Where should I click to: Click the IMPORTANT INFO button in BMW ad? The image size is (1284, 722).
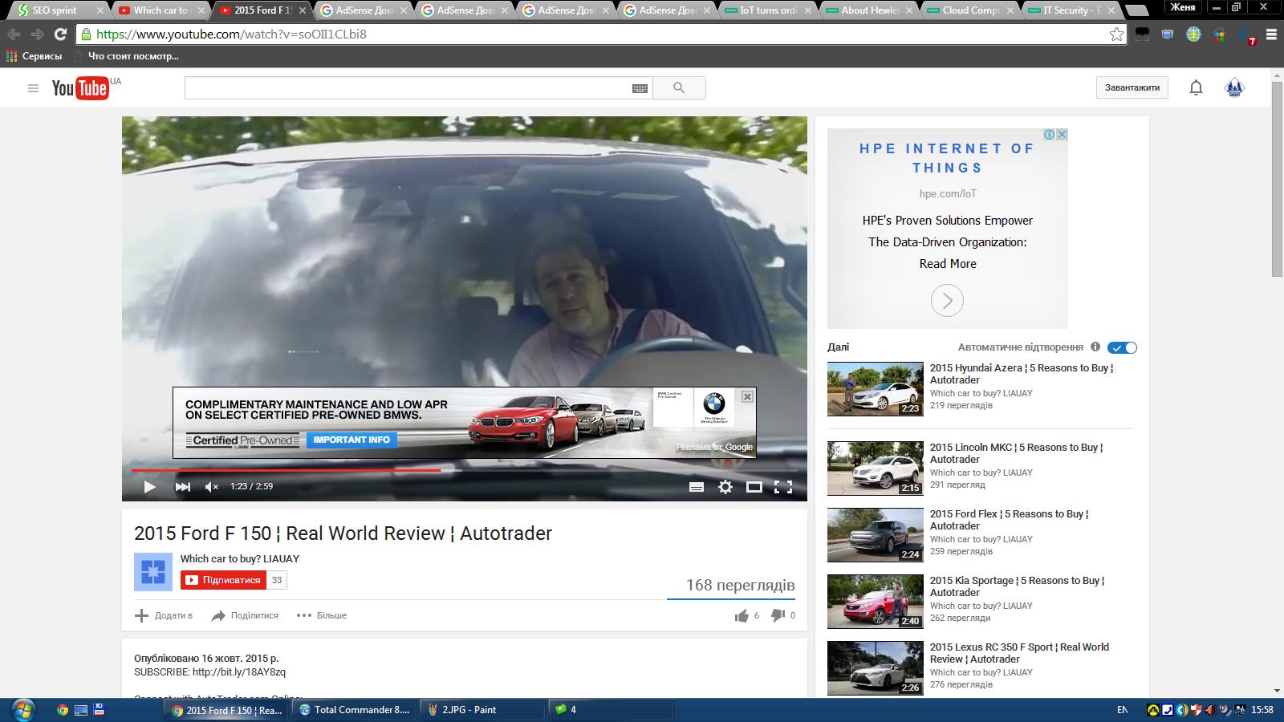(x=351, y=440)
